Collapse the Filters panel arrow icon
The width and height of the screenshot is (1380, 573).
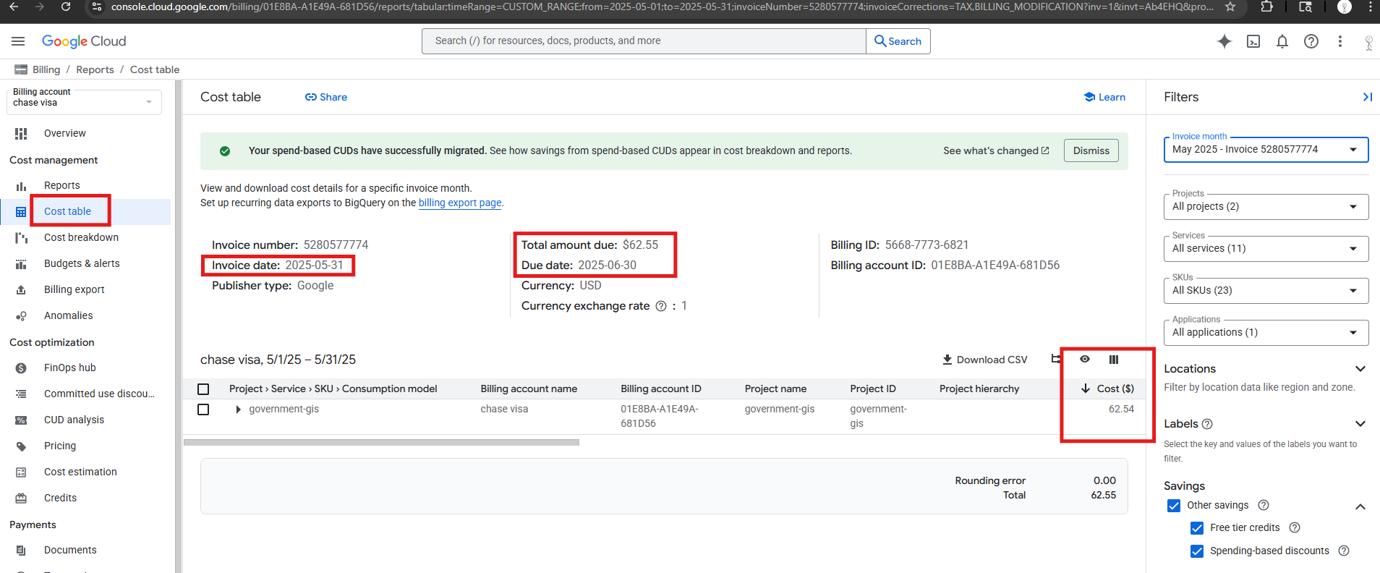[1367, 97]
